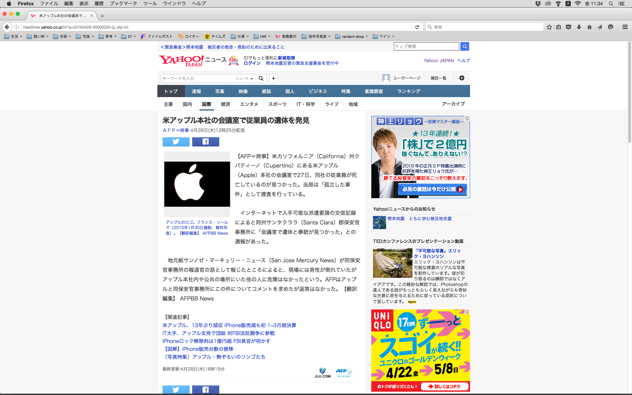Switch to the ランキング navigation tab
The image size is (632, 395).
[x=408, y=91]
